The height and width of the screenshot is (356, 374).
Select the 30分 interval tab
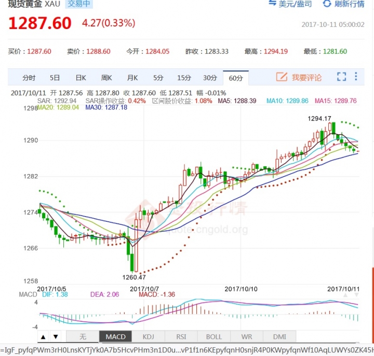coord(210,78)
